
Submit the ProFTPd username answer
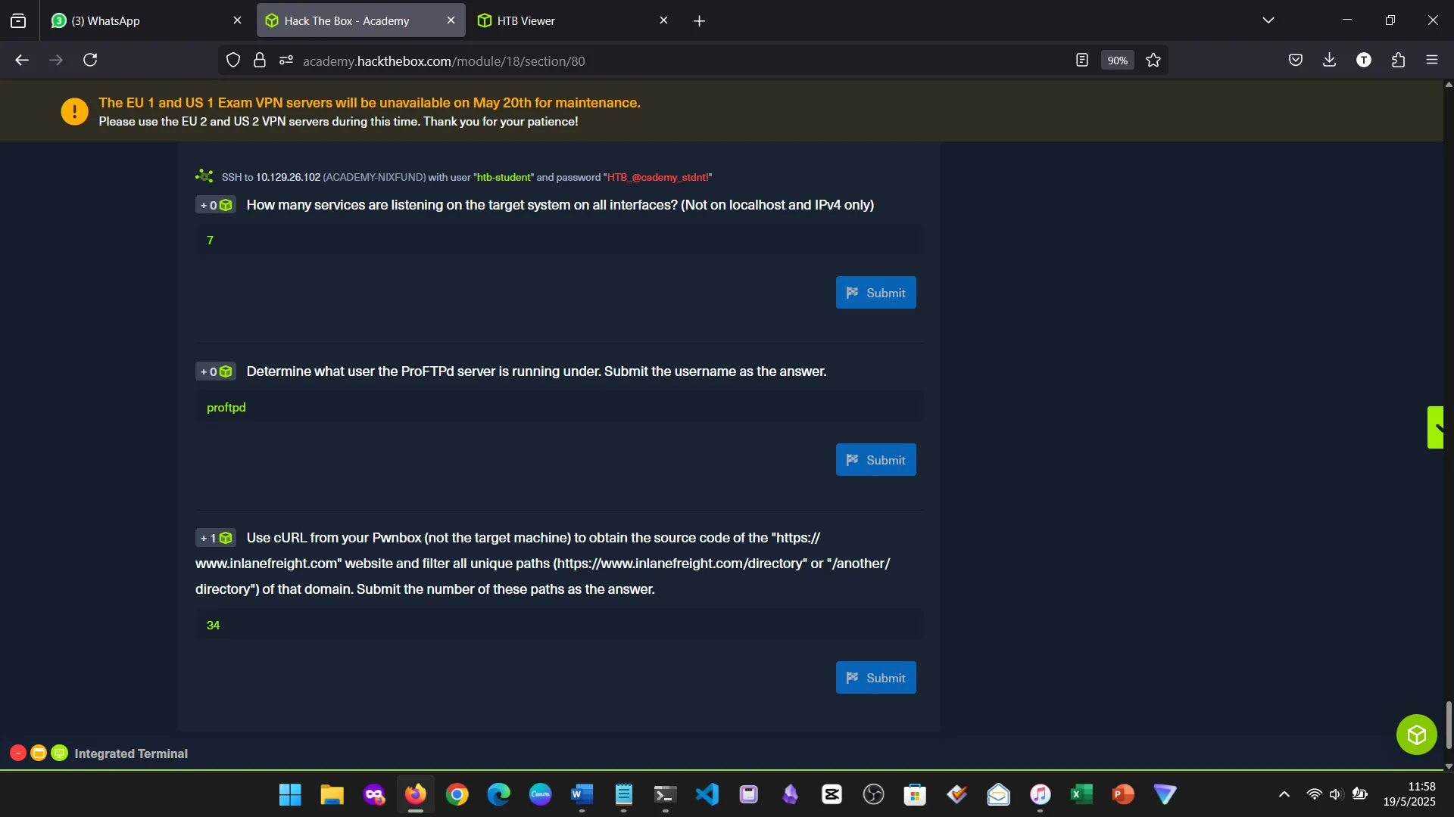click(x=875, y=460)
